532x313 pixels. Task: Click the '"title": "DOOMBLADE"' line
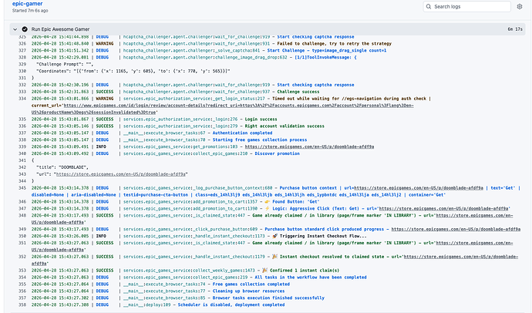pos(62,167)
